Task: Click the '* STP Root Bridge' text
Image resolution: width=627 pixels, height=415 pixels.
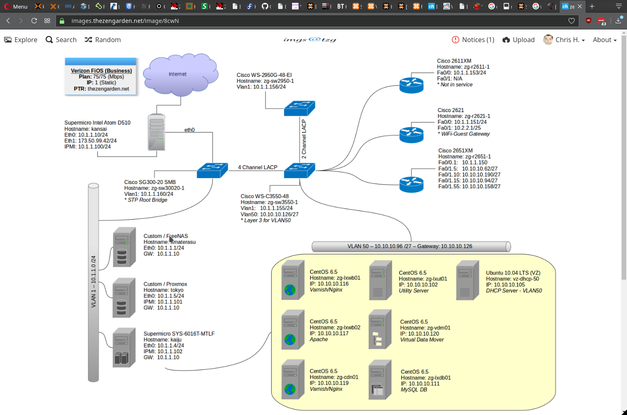Action: 146,200
